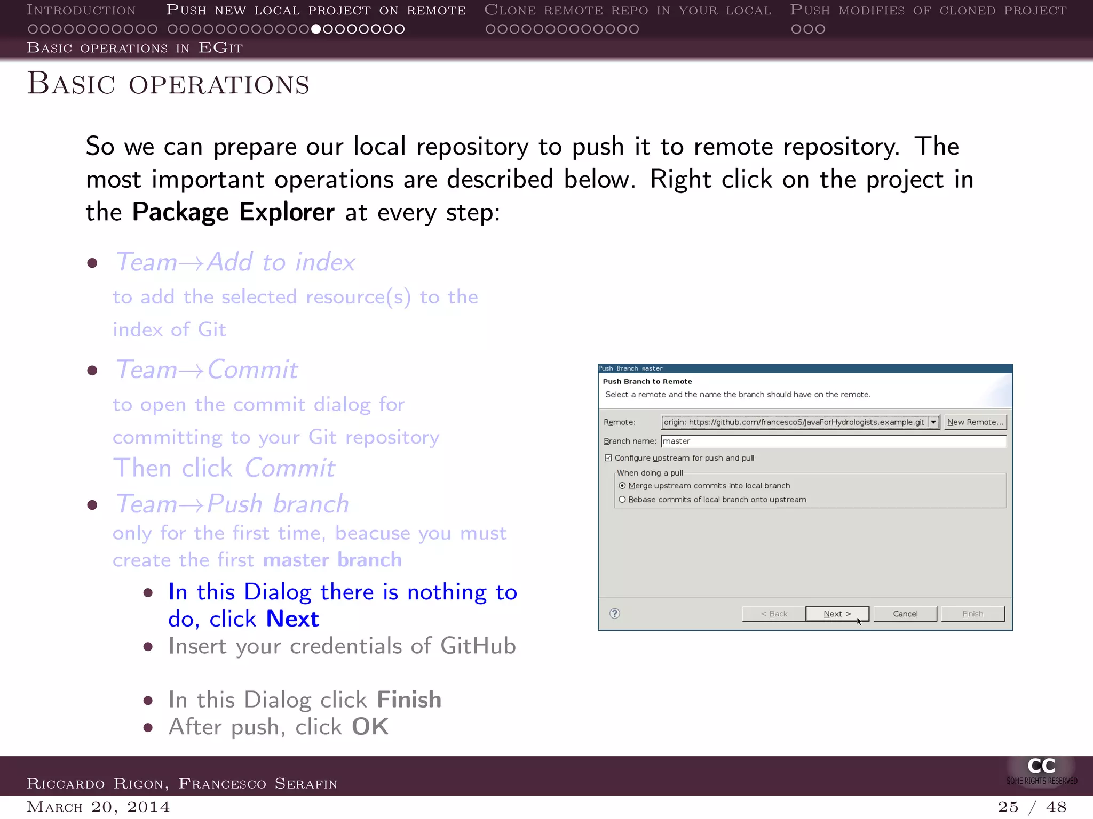The height and width of the screenshot is (819, 1093).
Task: Click first circle under Clone remote repo section
Action: click(x=490, y=29)
